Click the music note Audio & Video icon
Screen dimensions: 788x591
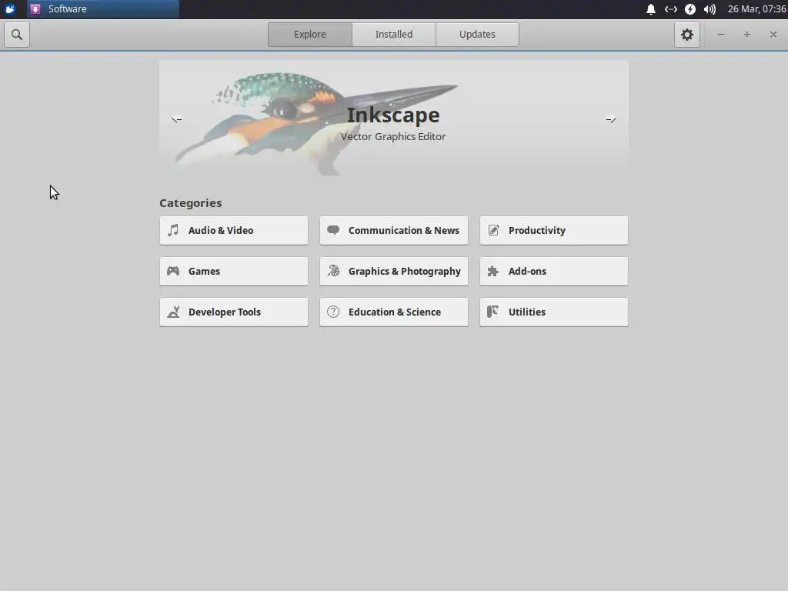[x=173, y=230]
